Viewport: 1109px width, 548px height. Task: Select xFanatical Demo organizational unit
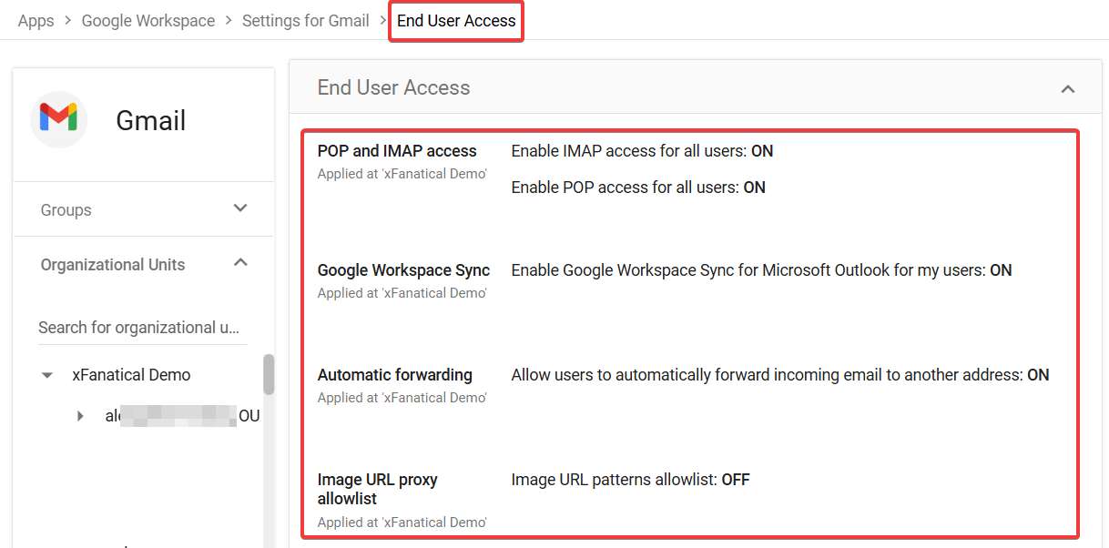(131, 375)
